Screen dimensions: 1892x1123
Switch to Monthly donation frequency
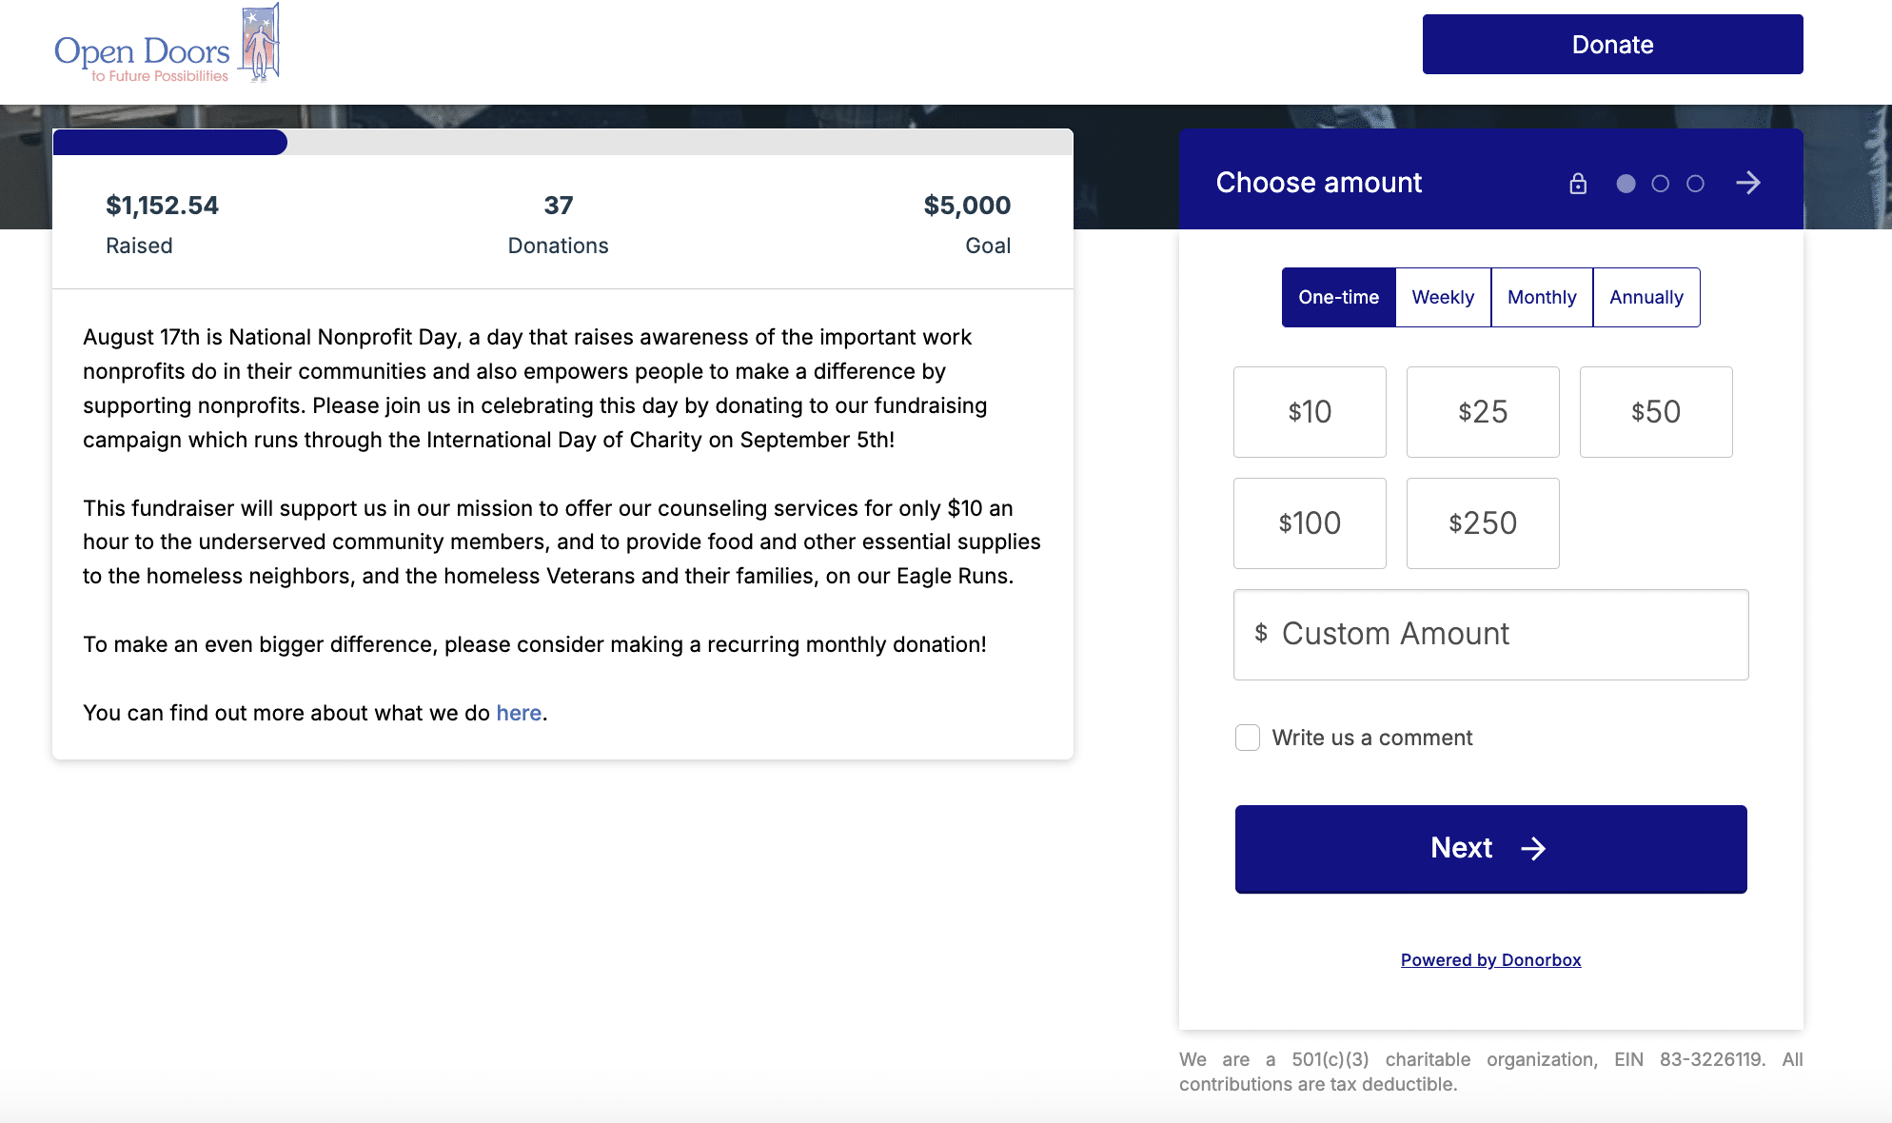1542,297
